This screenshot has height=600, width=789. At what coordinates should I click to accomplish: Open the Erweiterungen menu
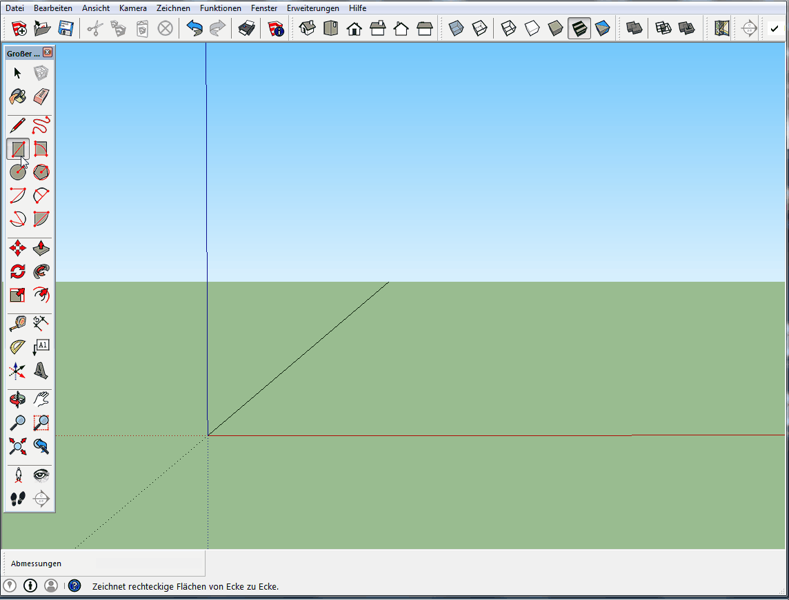(x=313, y=8)
